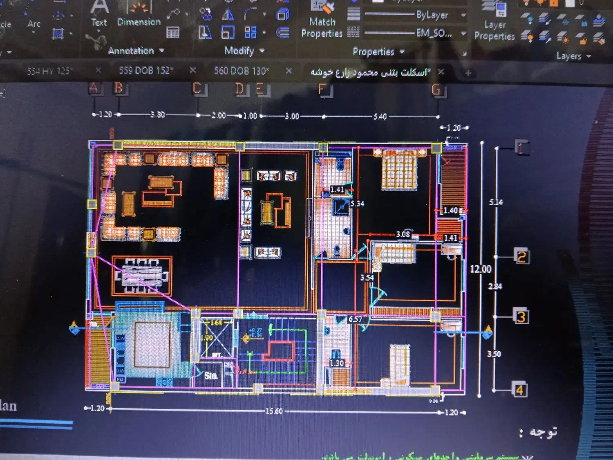This screenshot has height=460, width=613.
Task: Select the Hatch tool icon
Action: tap(58, 33)
